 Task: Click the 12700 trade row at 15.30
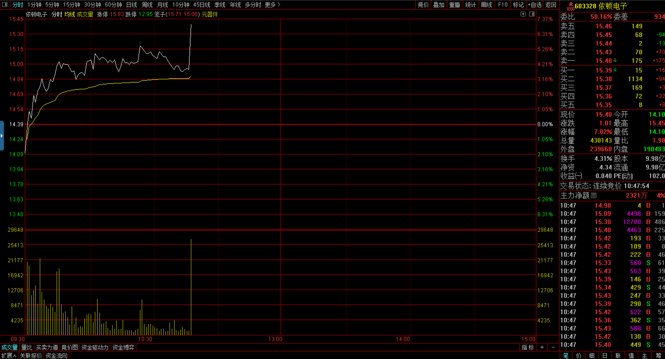[x=612, y=222]
